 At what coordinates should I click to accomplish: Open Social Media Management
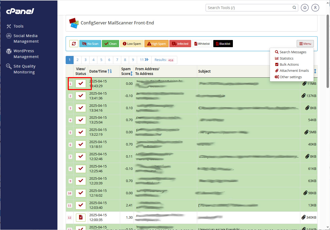22,38
